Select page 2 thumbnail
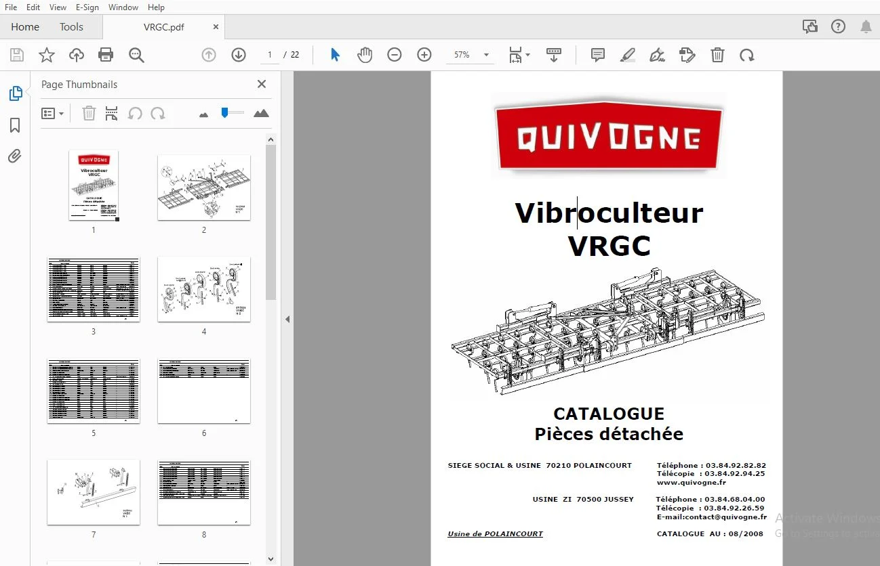The width and height of the screenshot is (880, 566). [x=204, y=188]
